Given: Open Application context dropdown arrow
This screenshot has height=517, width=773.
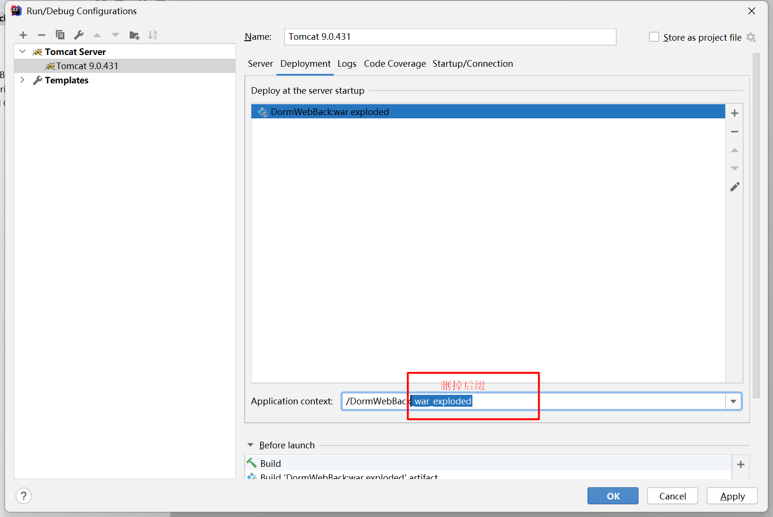Looking at the screenshot, I should coord(733,401).
